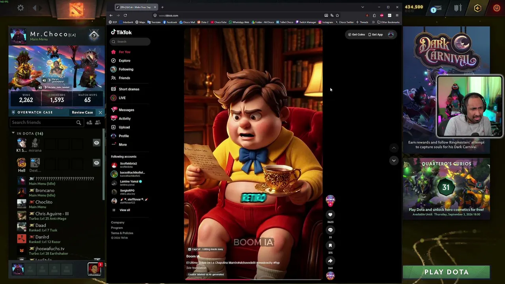
Task: Like the Boom IA video with heart icon
Action: [330, 215]
